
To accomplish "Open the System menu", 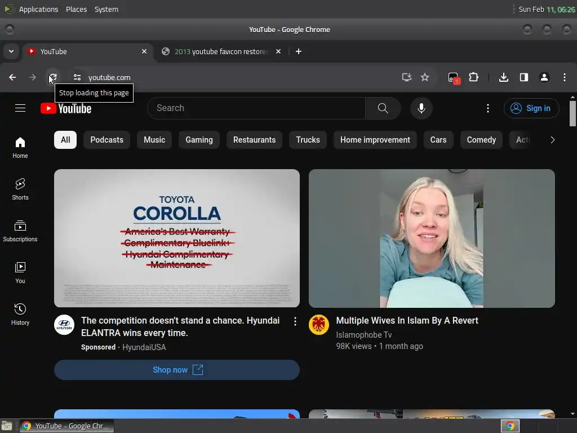I will pos(106,9).
